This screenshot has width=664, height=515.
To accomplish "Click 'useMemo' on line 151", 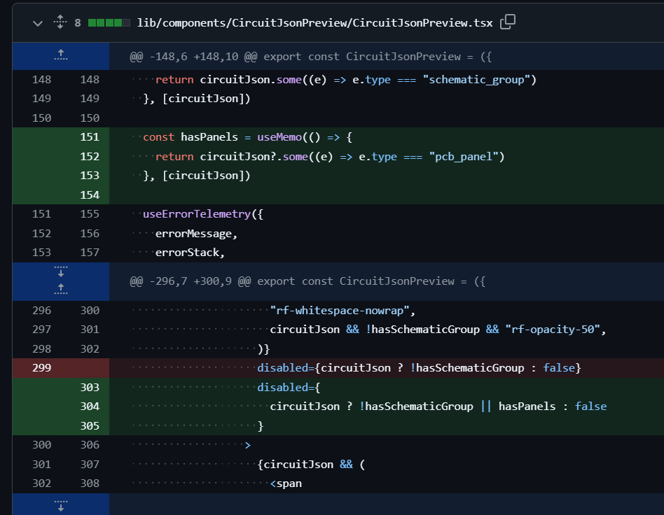I will pyautogui.click(x=279, y=137).
